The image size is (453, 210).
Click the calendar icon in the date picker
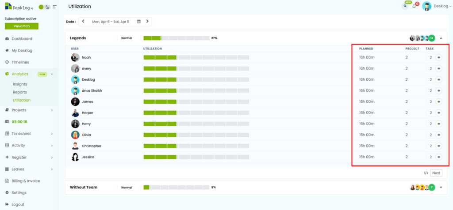point(139,21)
